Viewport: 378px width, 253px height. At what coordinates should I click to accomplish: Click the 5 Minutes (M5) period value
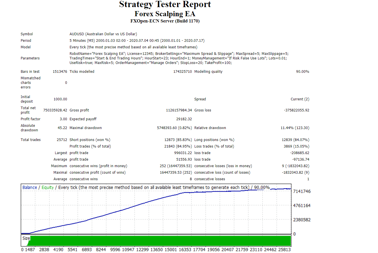click(x=137, y=41)
